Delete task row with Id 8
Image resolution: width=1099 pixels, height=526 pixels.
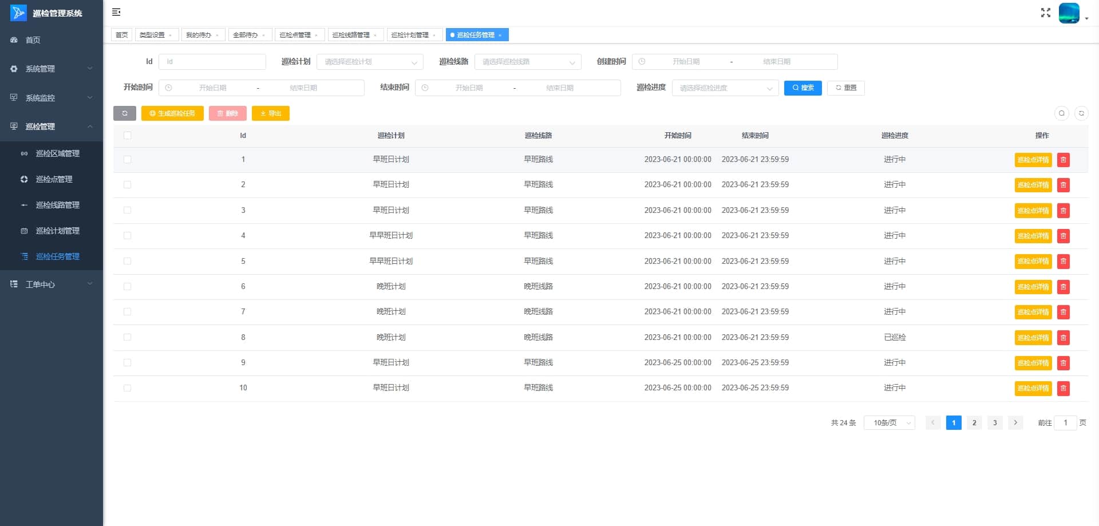(x=1063, y=338)
